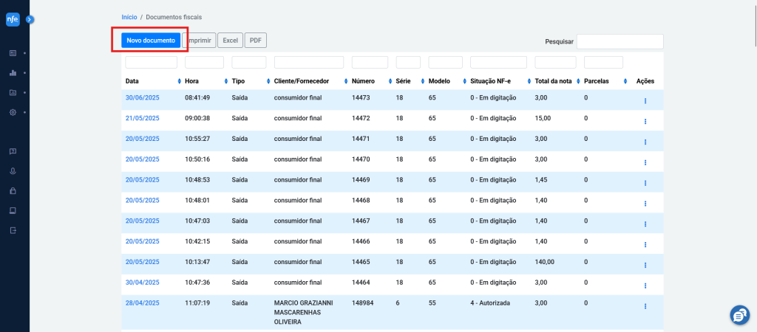
Task: Focus the Data column filter field
Action: (151, 62)
